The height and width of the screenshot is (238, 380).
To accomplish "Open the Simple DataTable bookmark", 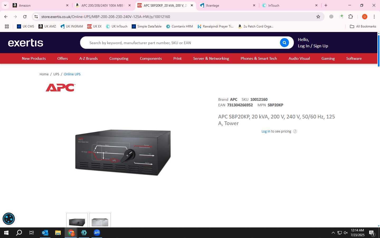I will pyautogui.click(x=147, y=26).
